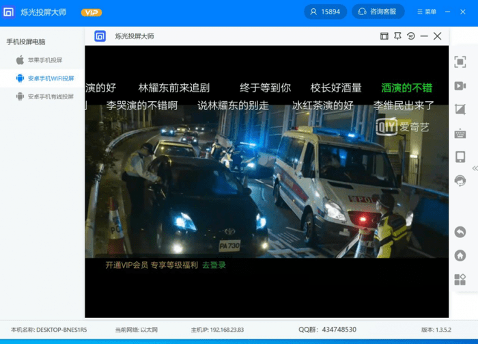Pin the mirroring window on top
Viewport: 478px width, 344px height.
point(397,36)
